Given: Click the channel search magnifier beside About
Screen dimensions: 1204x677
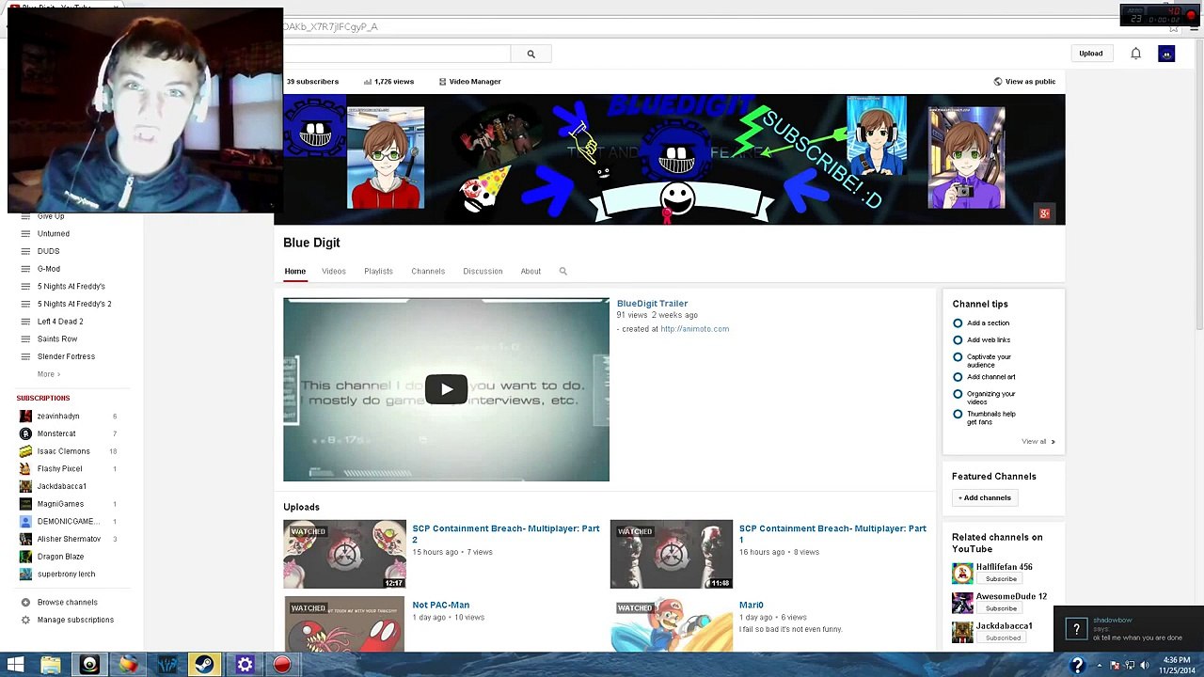Looking at the screenshot, I should click(563, 271).
